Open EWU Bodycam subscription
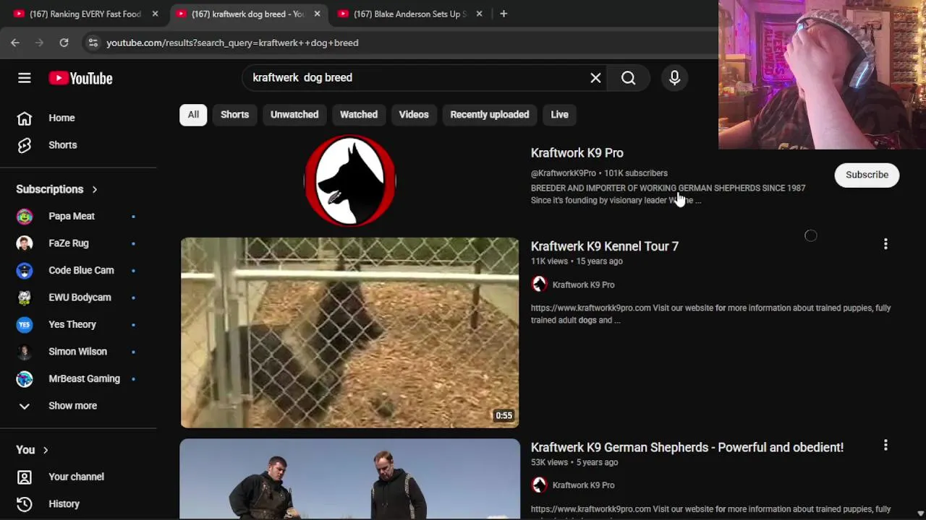The height and width of the screenshot is (520, 926). pyautogui.click(x=78, y=298)
